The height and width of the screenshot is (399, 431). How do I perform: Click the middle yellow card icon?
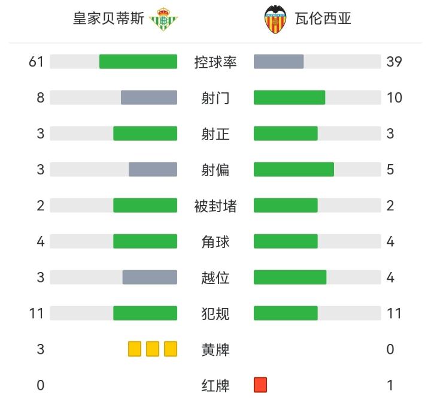pos(153,349)
